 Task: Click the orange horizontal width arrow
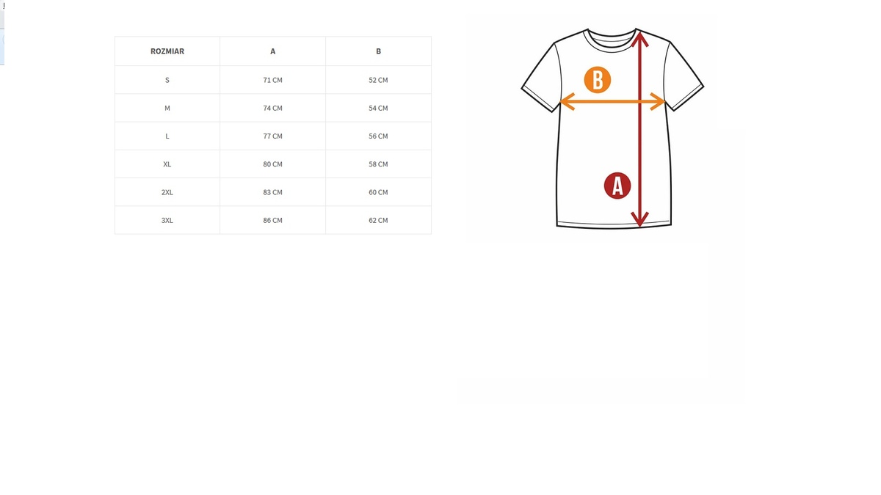[613, 102]
